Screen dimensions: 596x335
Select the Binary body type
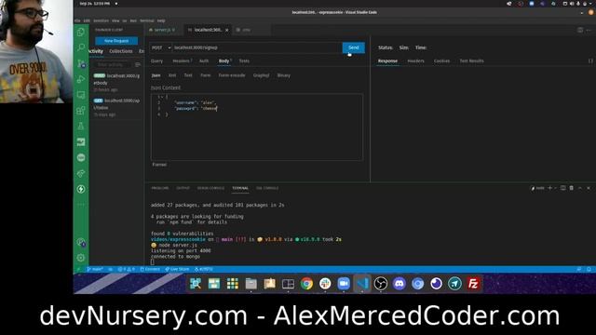point(283,75)
